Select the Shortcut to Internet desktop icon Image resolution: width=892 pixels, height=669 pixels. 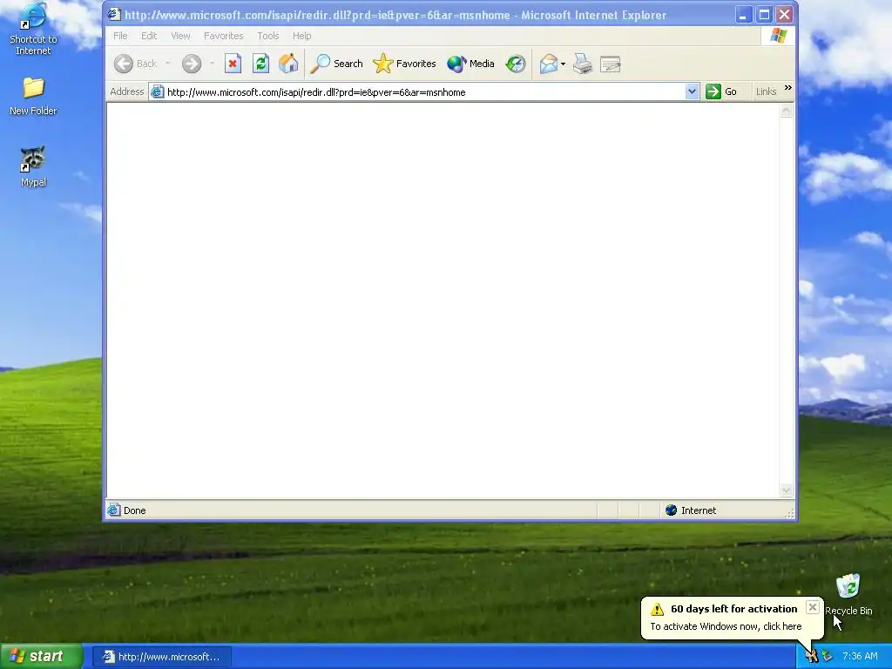coord(33,30)
